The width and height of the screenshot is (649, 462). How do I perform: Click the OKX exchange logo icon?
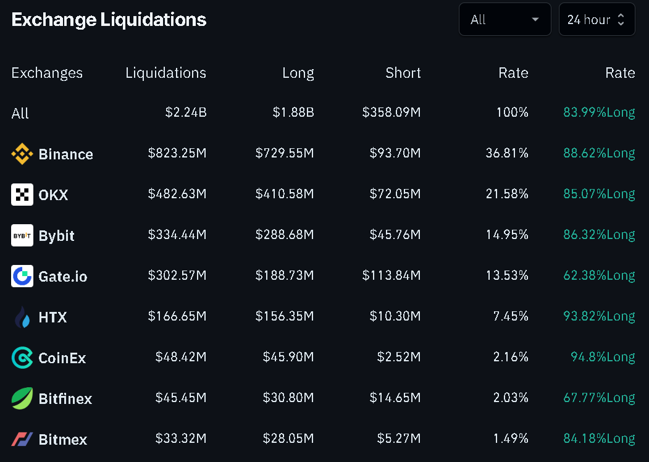point(22,195)
